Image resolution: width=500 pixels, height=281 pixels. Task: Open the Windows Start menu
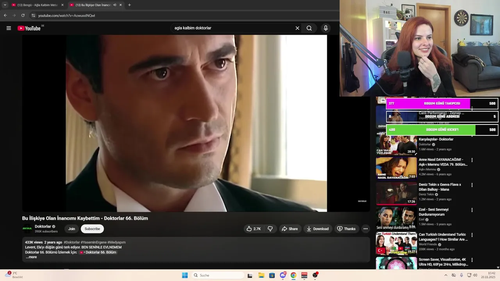click(x=185, y=275)
